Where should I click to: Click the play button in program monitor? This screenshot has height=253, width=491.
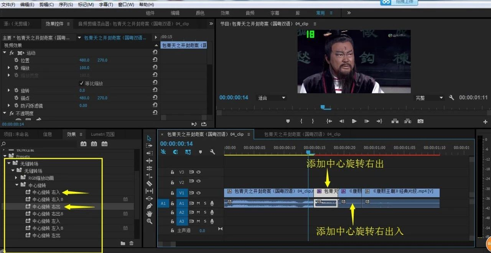click(354, 121)
